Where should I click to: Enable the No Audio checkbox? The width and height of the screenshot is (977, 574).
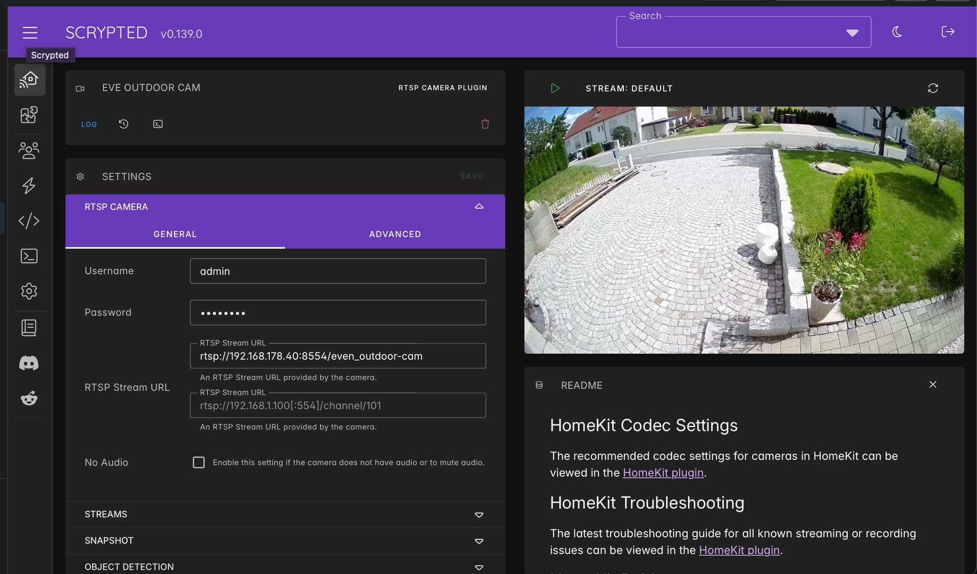[198, 463]
